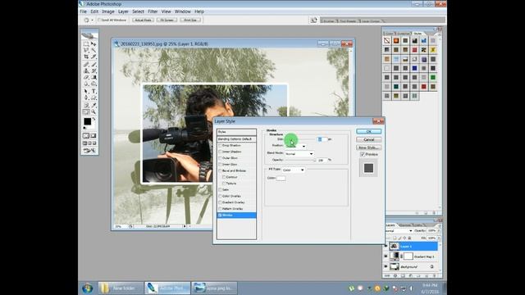525x295 pixels.
Task: Click the Print Size button
Action: (190, 20)
